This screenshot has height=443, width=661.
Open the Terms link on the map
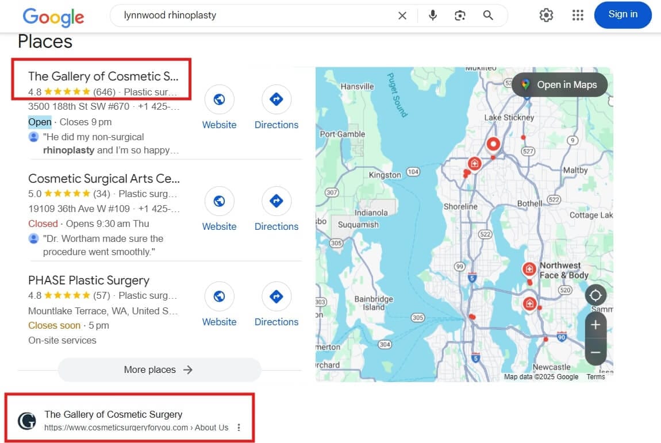click(595, 376)
